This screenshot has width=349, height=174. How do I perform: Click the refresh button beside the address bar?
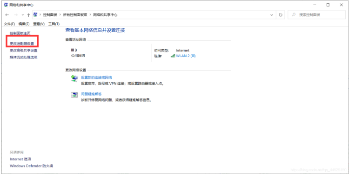point(281,15)
